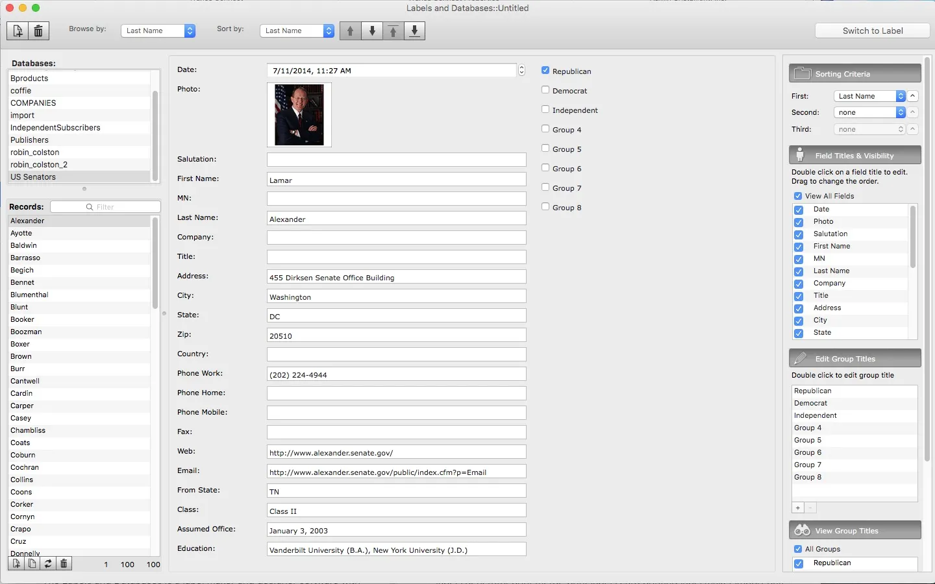Go to previous record with up arrow

351,31
